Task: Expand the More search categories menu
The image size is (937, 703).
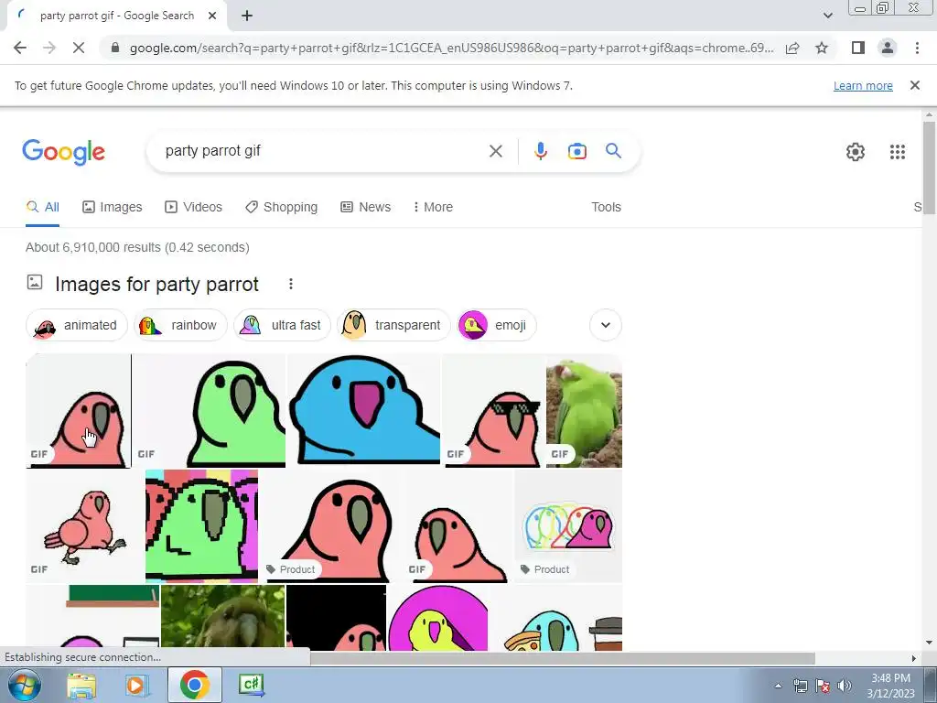Action: click(433, 208)
